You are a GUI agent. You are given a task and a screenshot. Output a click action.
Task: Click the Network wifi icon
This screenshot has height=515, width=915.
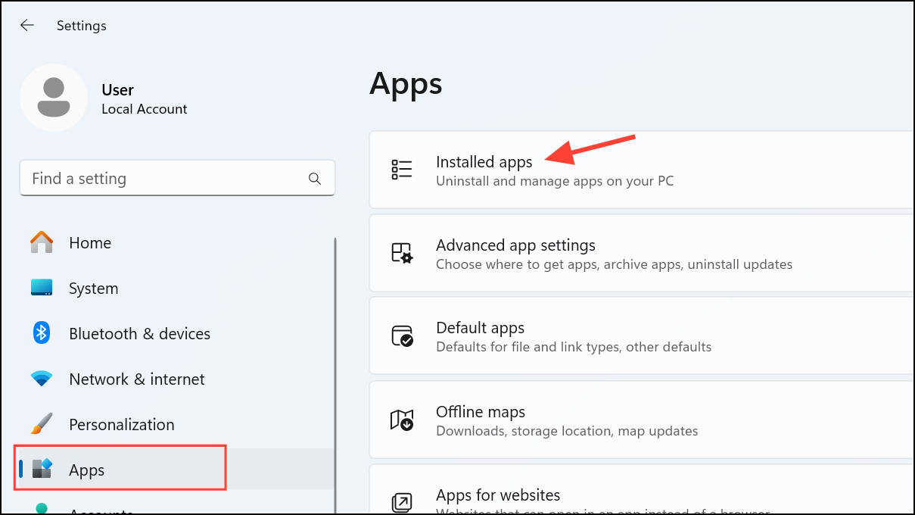42,379
